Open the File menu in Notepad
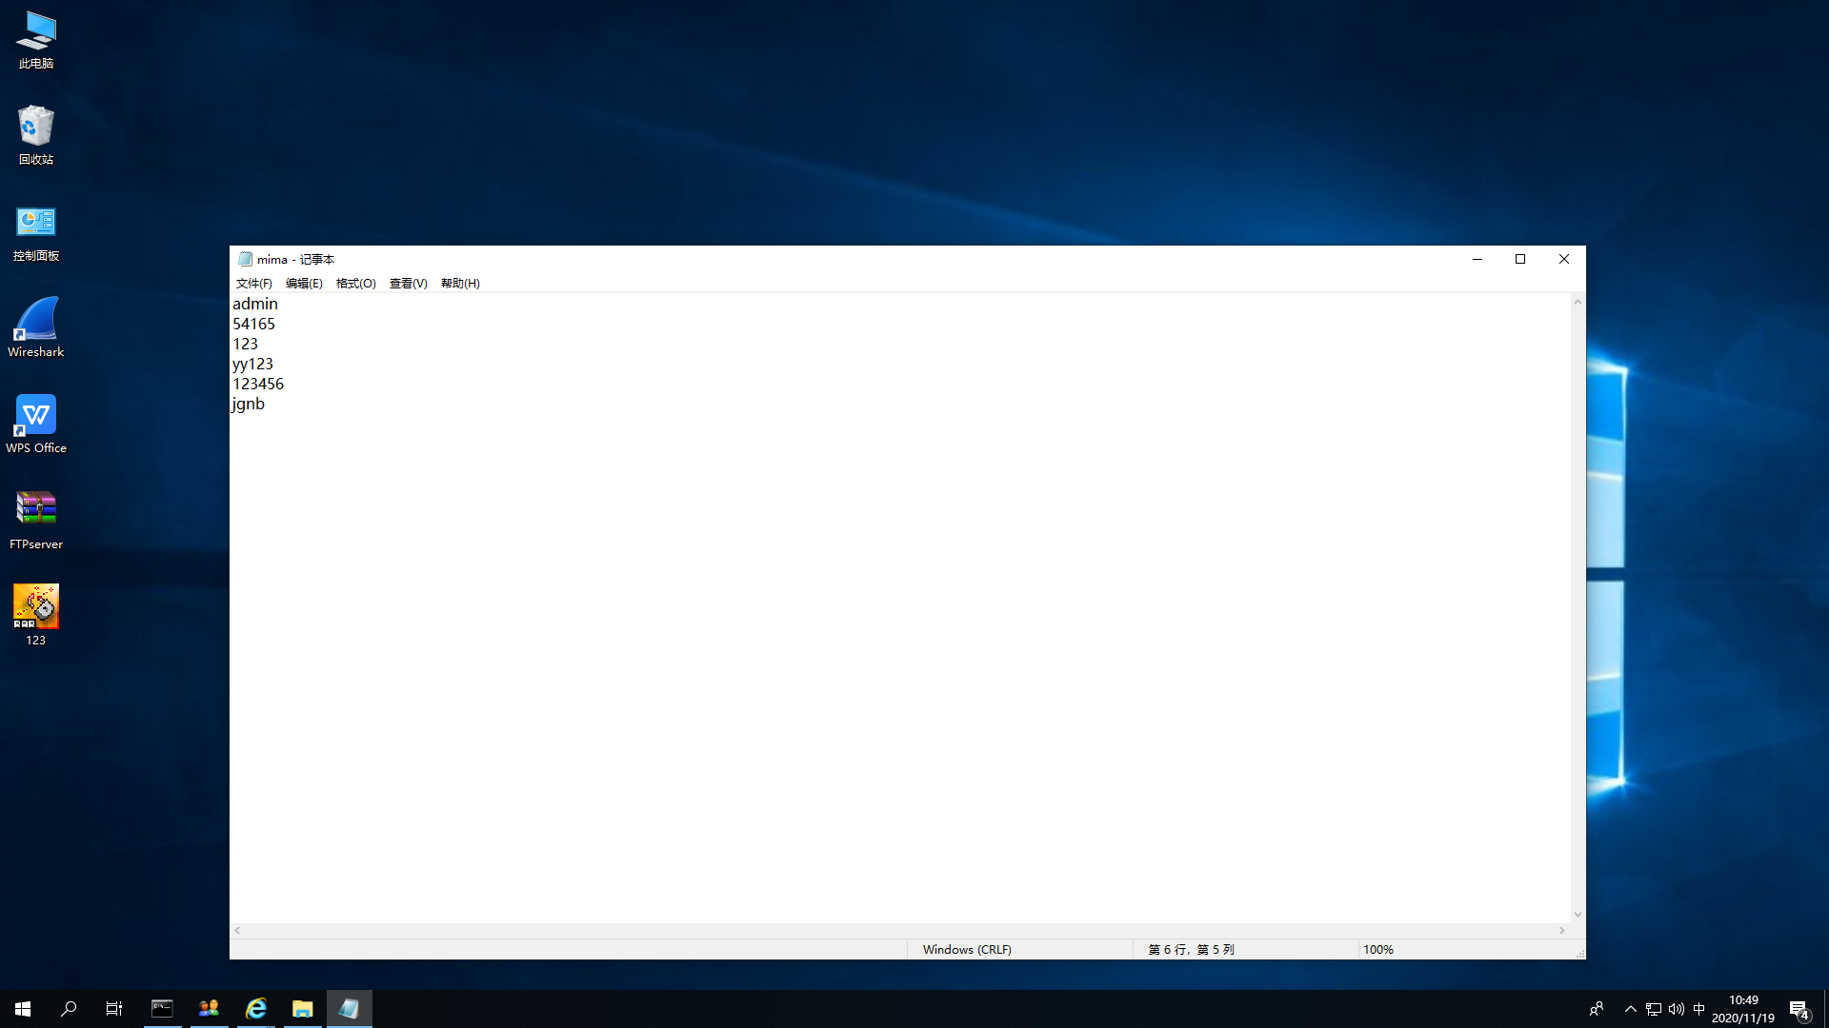Viewport: 1829px width, 1028px height. [x=253, y=284]
